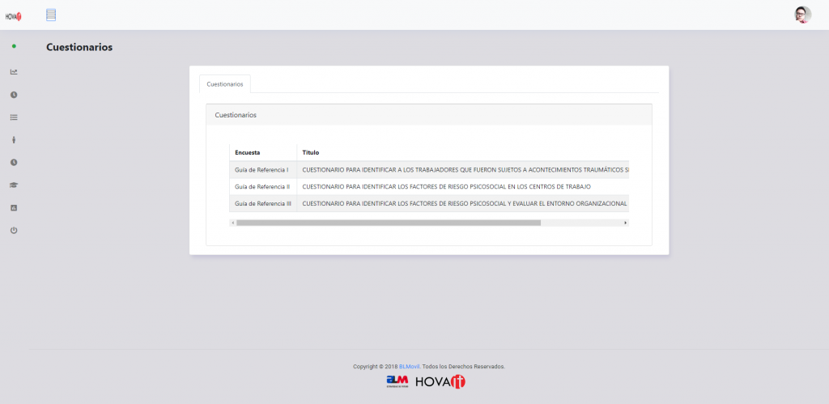
Task: Select the person icon in the sidebar
Action: coord(14,140)
